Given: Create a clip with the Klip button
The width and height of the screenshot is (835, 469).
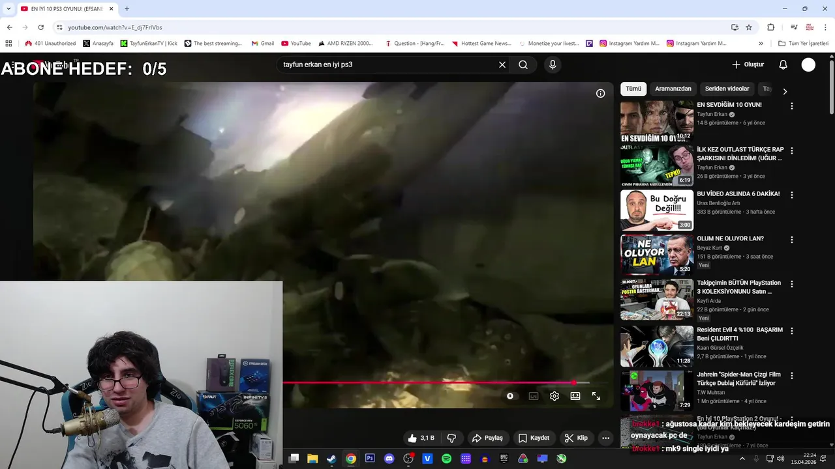Looking at the screenshot, I should tap(576, 438).
